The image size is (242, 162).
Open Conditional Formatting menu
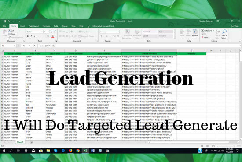click(127, 34)
